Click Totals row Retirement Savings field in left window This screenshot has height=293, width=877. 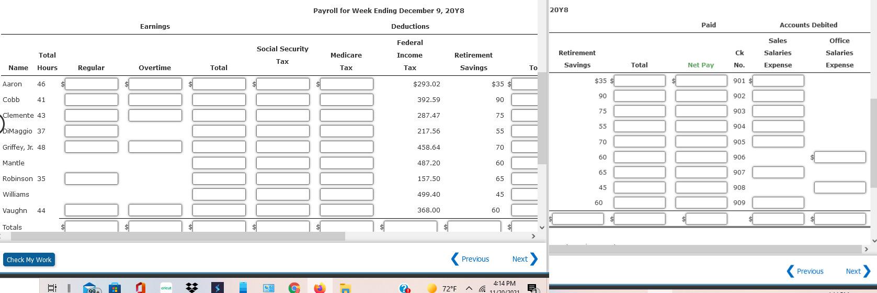pyautogui.click(x=474, y=227)
